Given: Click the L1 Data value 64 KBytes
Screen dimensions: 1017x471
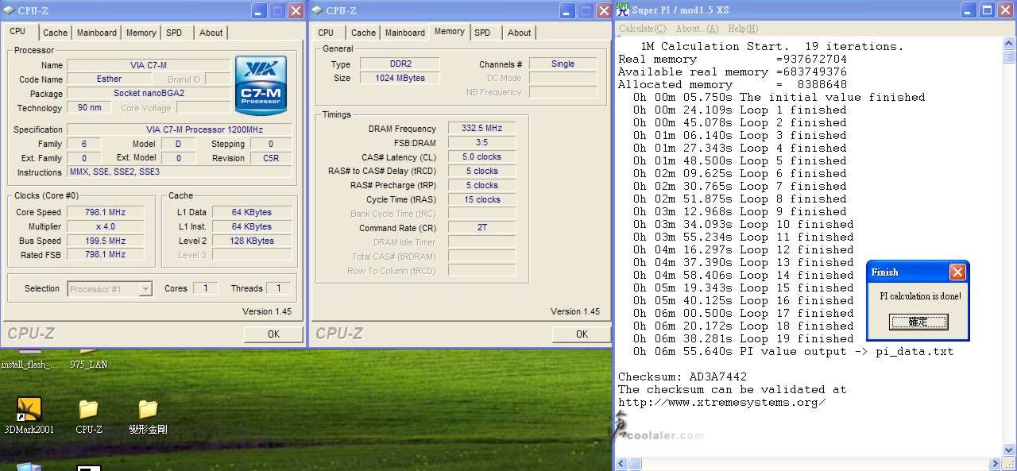Looking at the screenshot, I should [x=252, y=212].
